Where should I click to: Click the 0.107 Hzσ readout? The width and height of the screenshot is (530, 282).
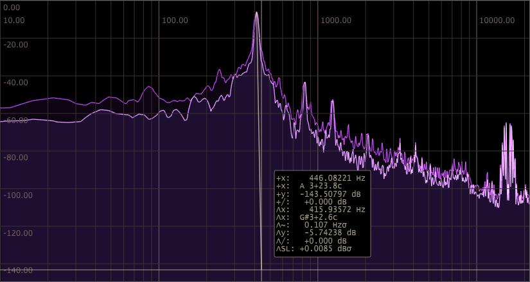(326, 225)
